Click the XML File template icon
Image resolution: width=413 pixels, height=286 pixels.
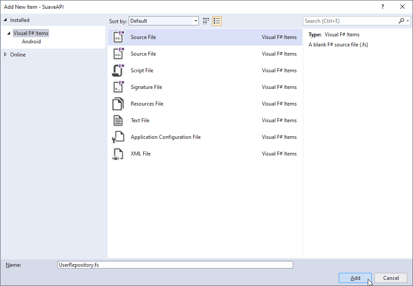pyautogui.click(x=118, y=154)
